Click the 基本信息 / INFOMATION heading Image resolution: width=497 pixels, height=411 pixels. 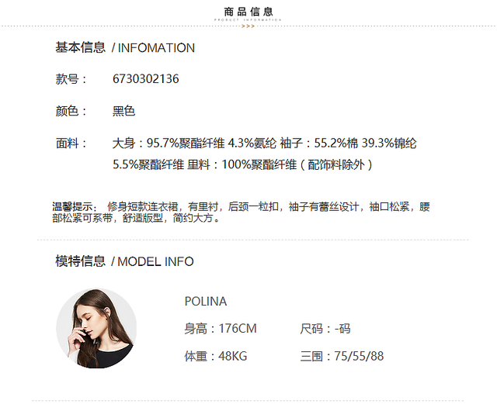pyautogui.click(x=125, y=48)
